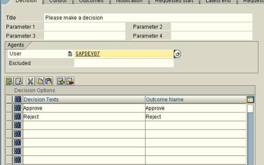Toggle the select-all corner box in table header
Screen dimensions: 264x165
coord(9,99)
